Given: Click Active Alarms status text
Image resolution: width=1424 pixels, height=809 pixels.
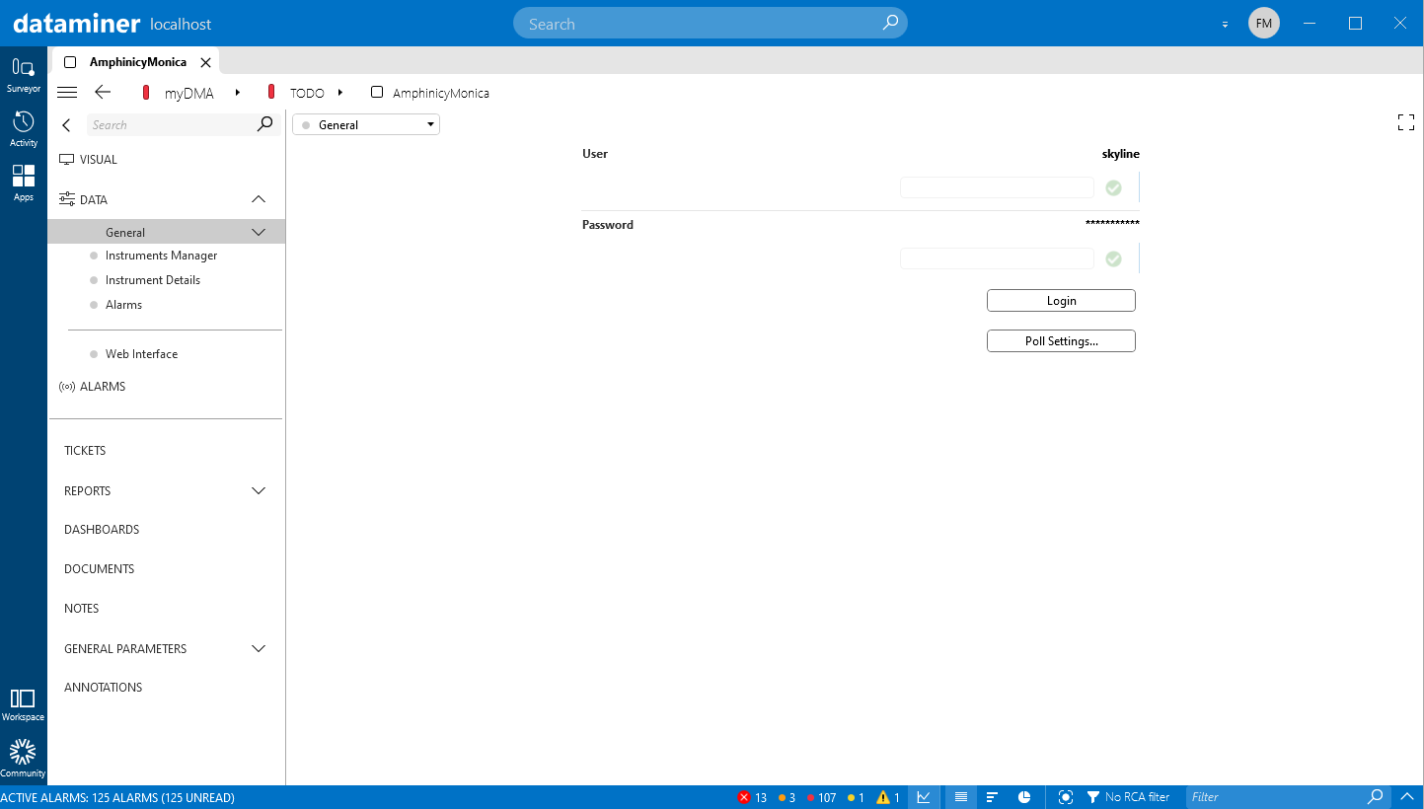Looking at the screenshot, I should click(x=117, y=797).
